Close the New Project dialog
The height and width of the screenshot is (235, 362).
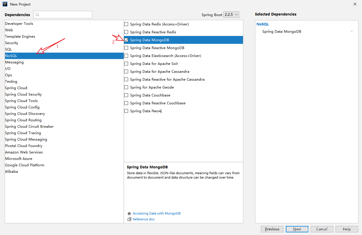[355, 4]
